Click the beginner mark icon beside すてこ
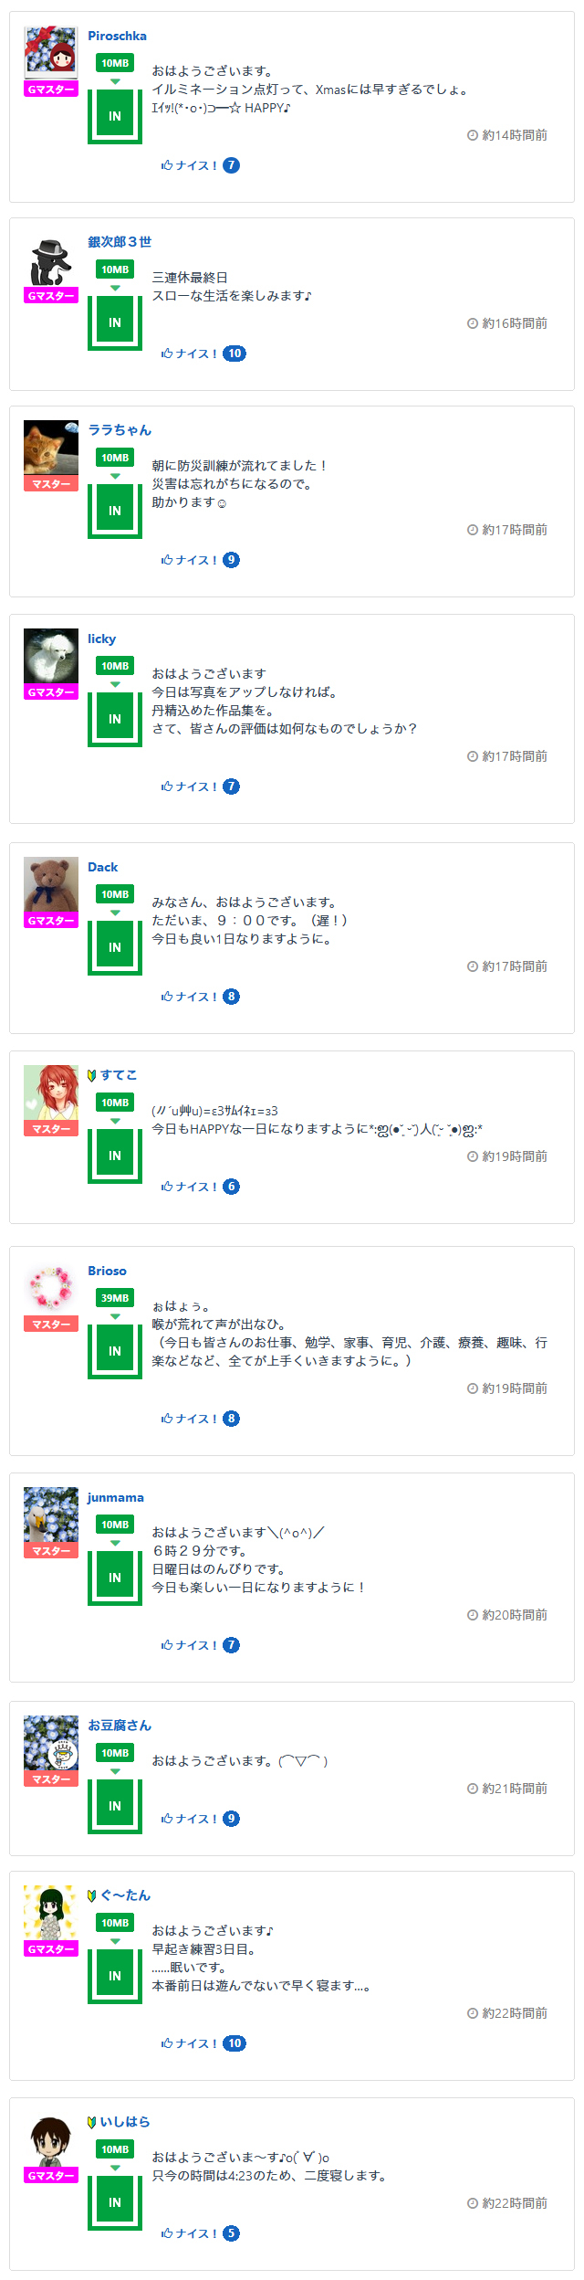This screenshot has width=584, height=2280. (92, 1075)
